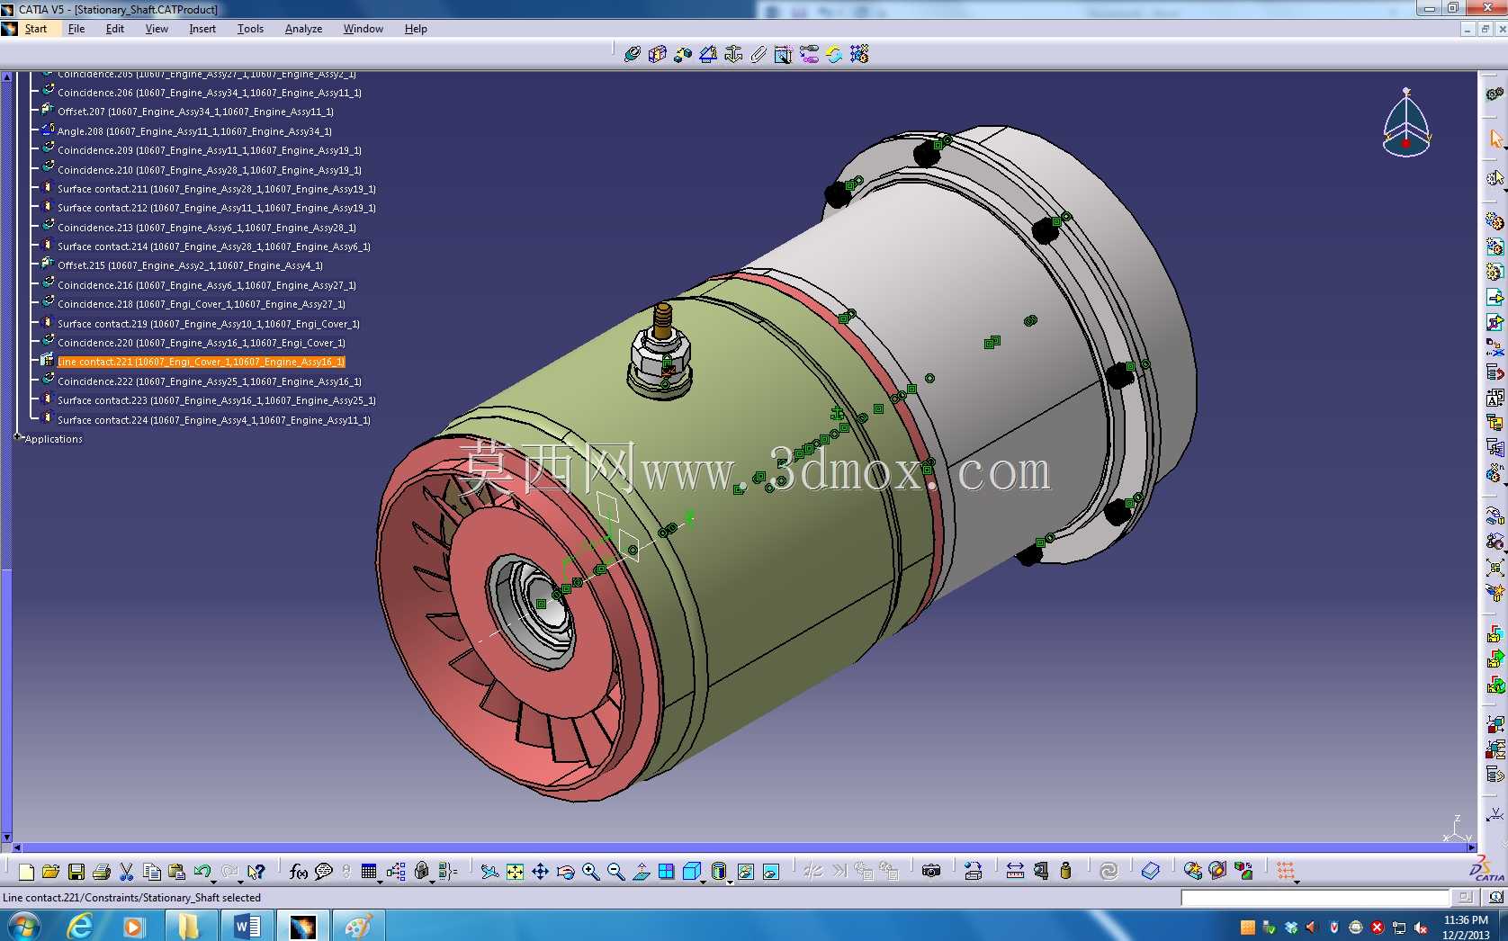
Task: Toggle the Hide/Show icon
Action: click(x=746, y=871)
